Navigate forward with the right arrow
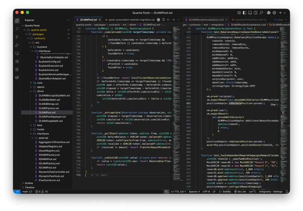Screen dimensions: 303x211 point(173,20)
